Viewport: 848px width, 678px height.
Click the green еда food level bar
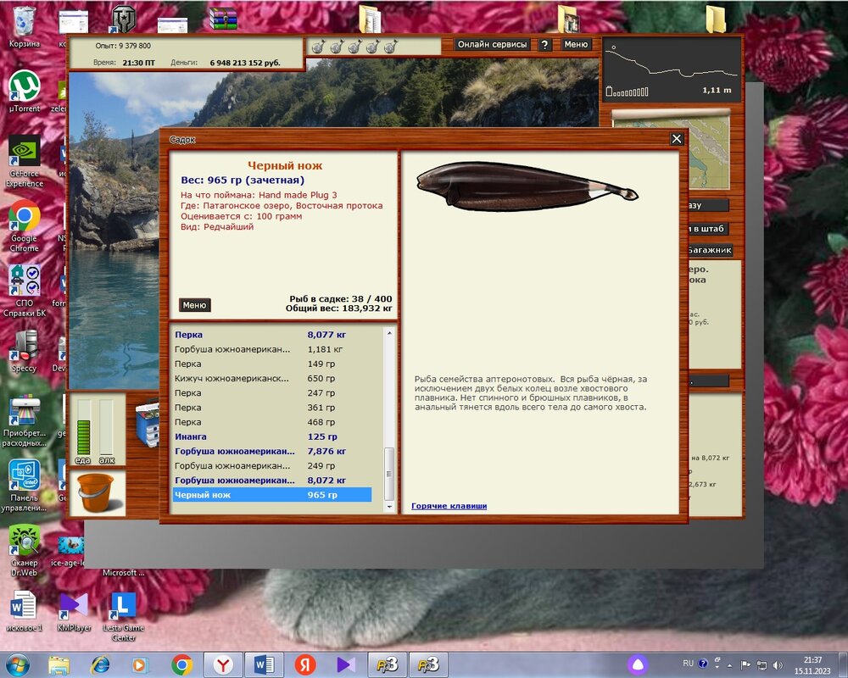click(x=83, y=428)
